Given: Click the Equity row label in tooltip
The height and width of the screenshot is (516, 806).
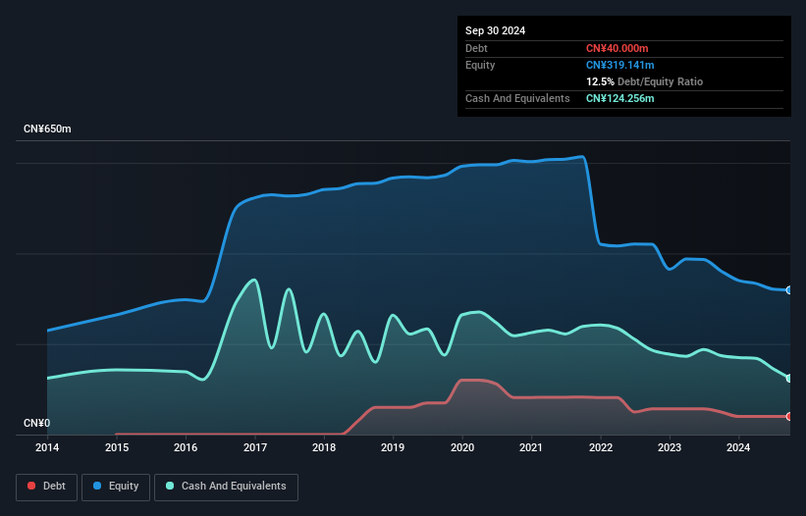Looking at the screenshot, I should click(x=480, y=65).
